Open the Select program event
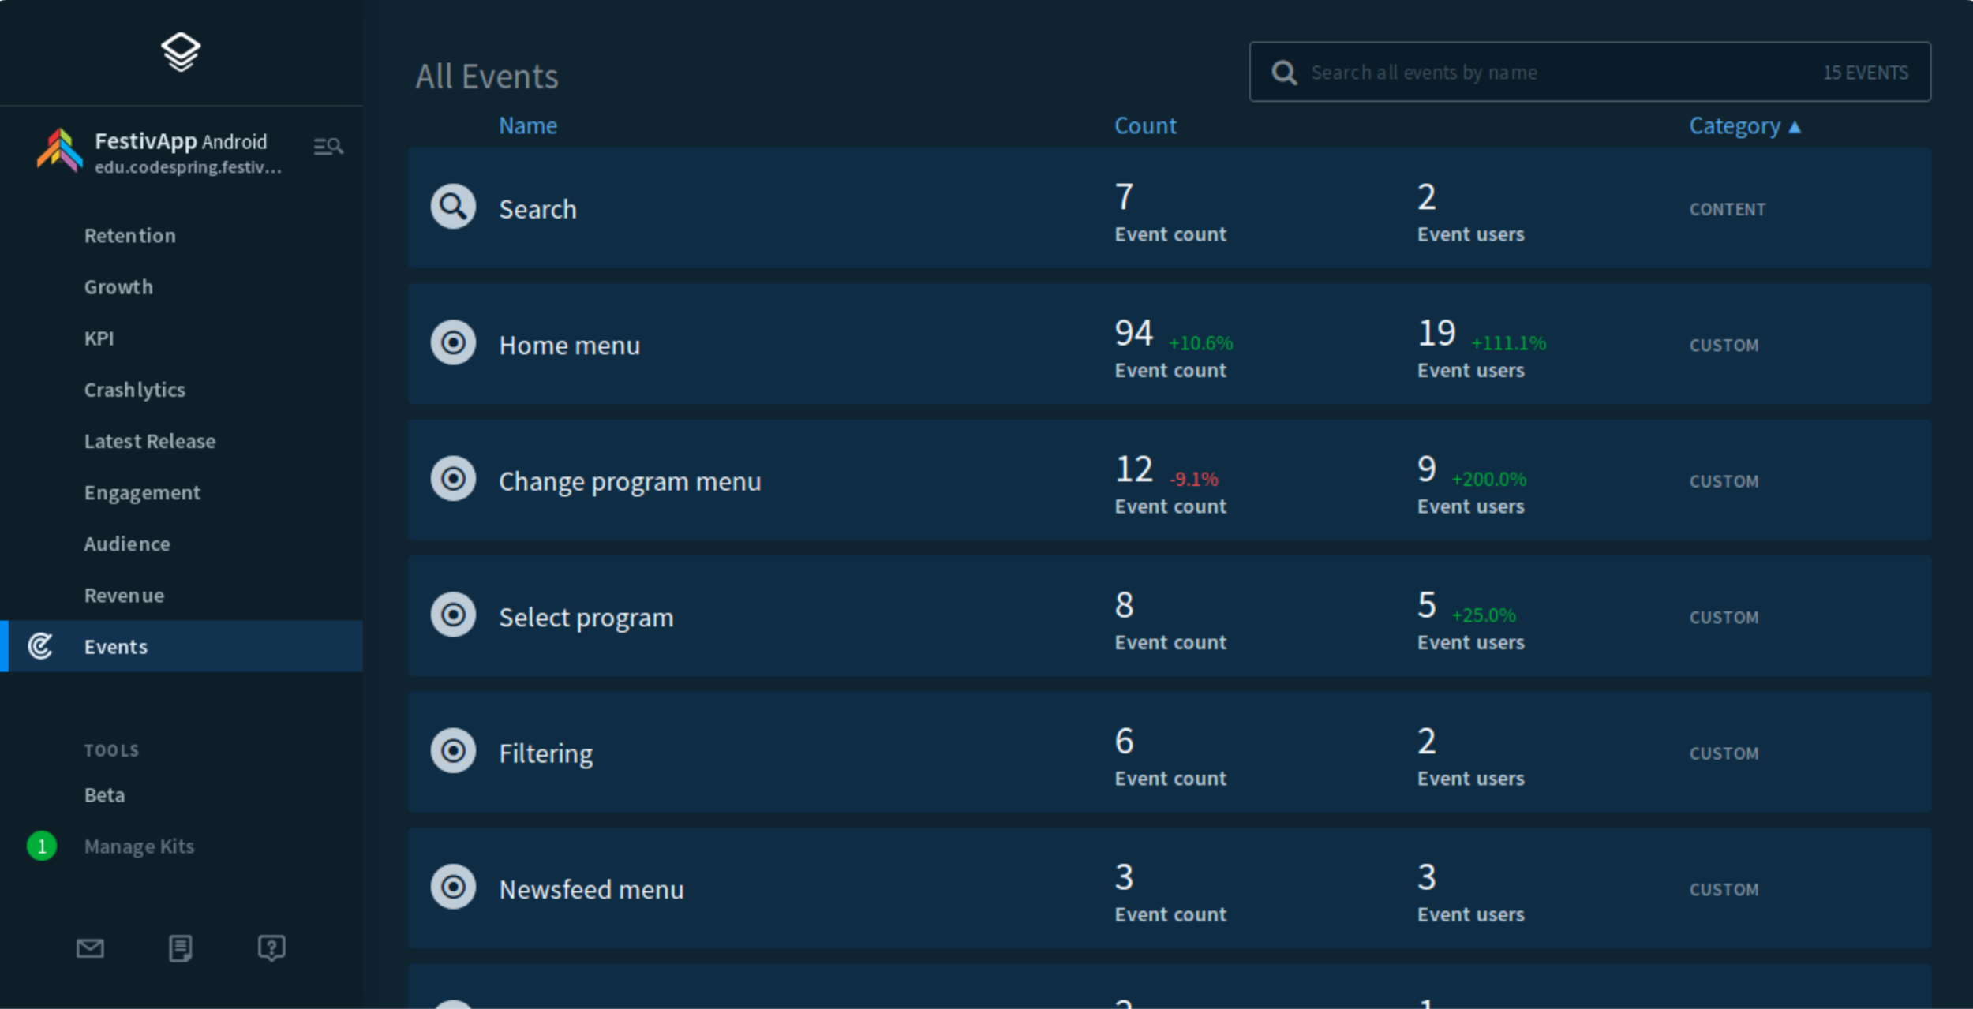 586,618
